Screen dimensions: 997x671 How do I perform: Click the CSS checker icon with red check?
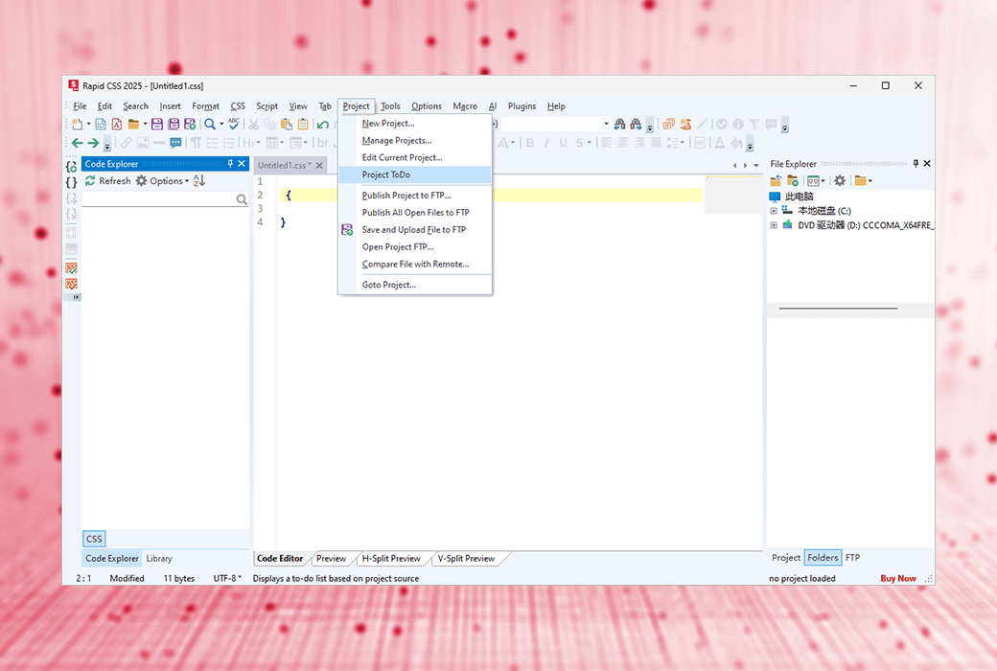pos(72,285)
